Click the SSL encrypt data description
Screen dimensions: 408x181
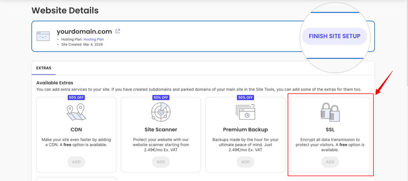point(330,145)
